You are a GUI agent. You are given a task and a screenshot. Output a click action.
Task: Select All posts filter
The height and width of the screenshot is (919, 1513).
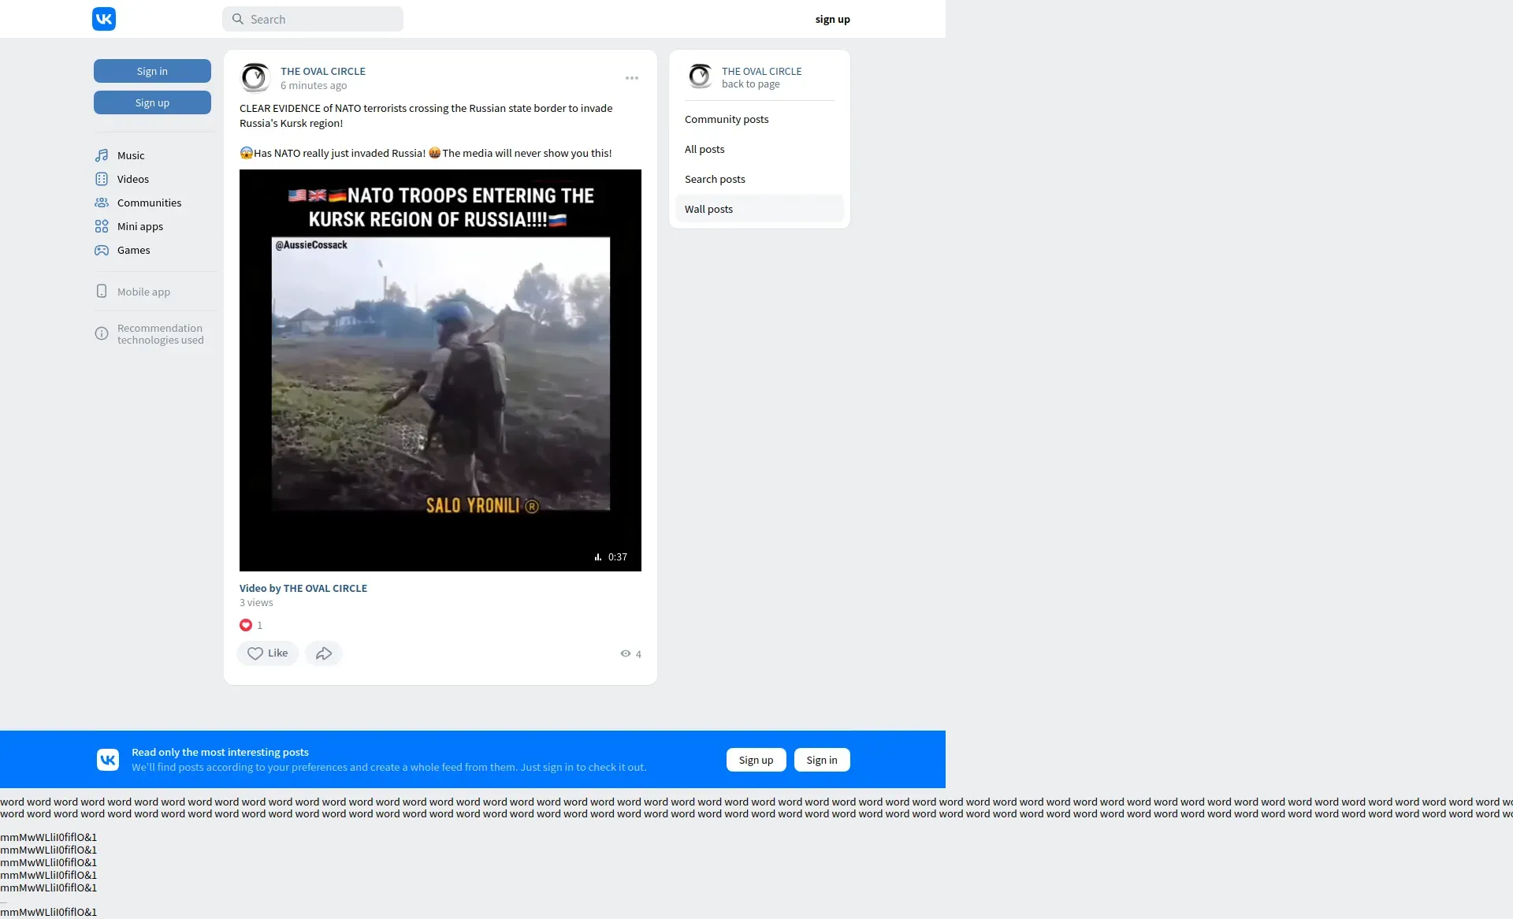pyautogui.click(x=760, y=149)
